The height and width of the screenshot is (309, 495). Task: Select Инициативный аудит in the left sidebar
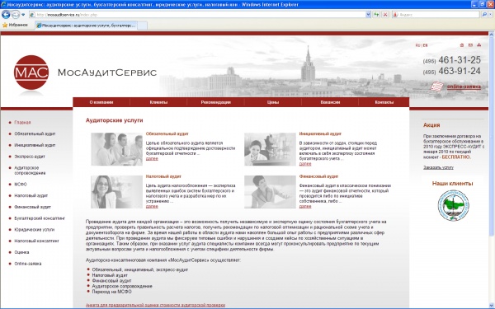tap(35, 145)
